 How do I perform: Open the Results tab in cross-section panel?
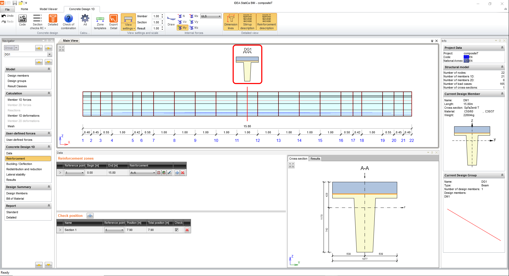click(315, 159)
